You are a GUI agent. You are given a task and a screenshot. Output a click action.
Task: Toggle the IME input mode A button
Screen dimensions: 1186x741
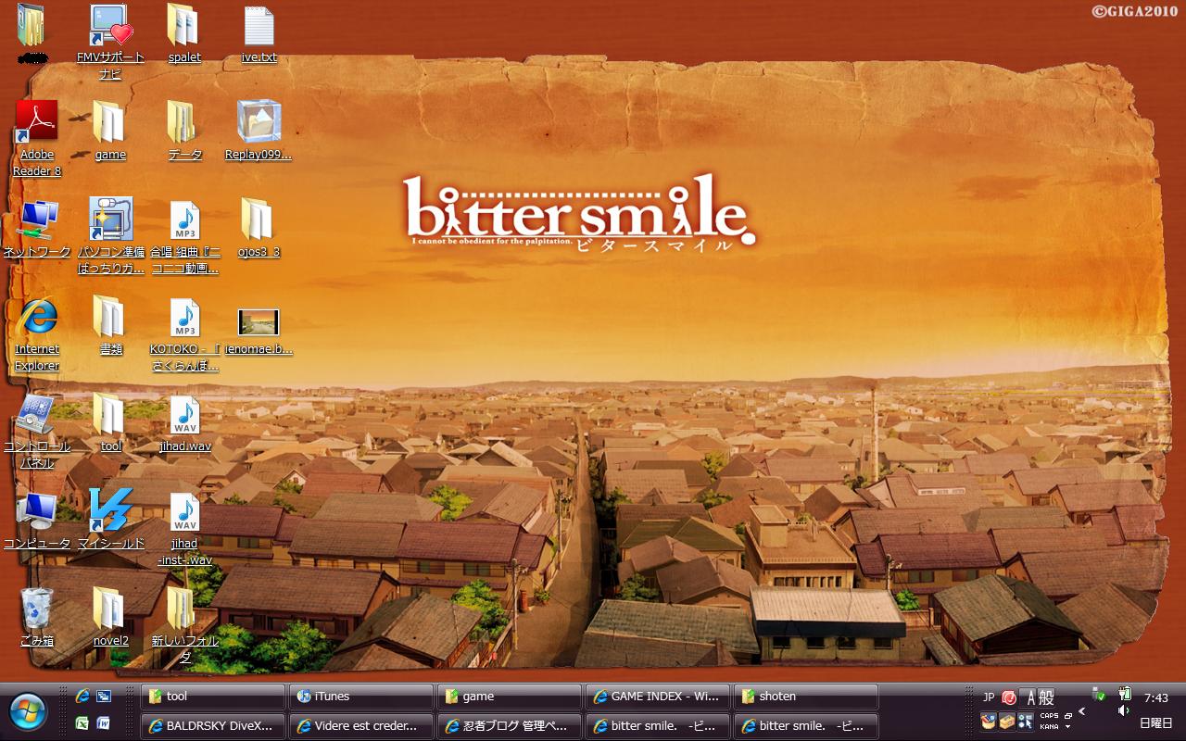tap(1028, 697)
